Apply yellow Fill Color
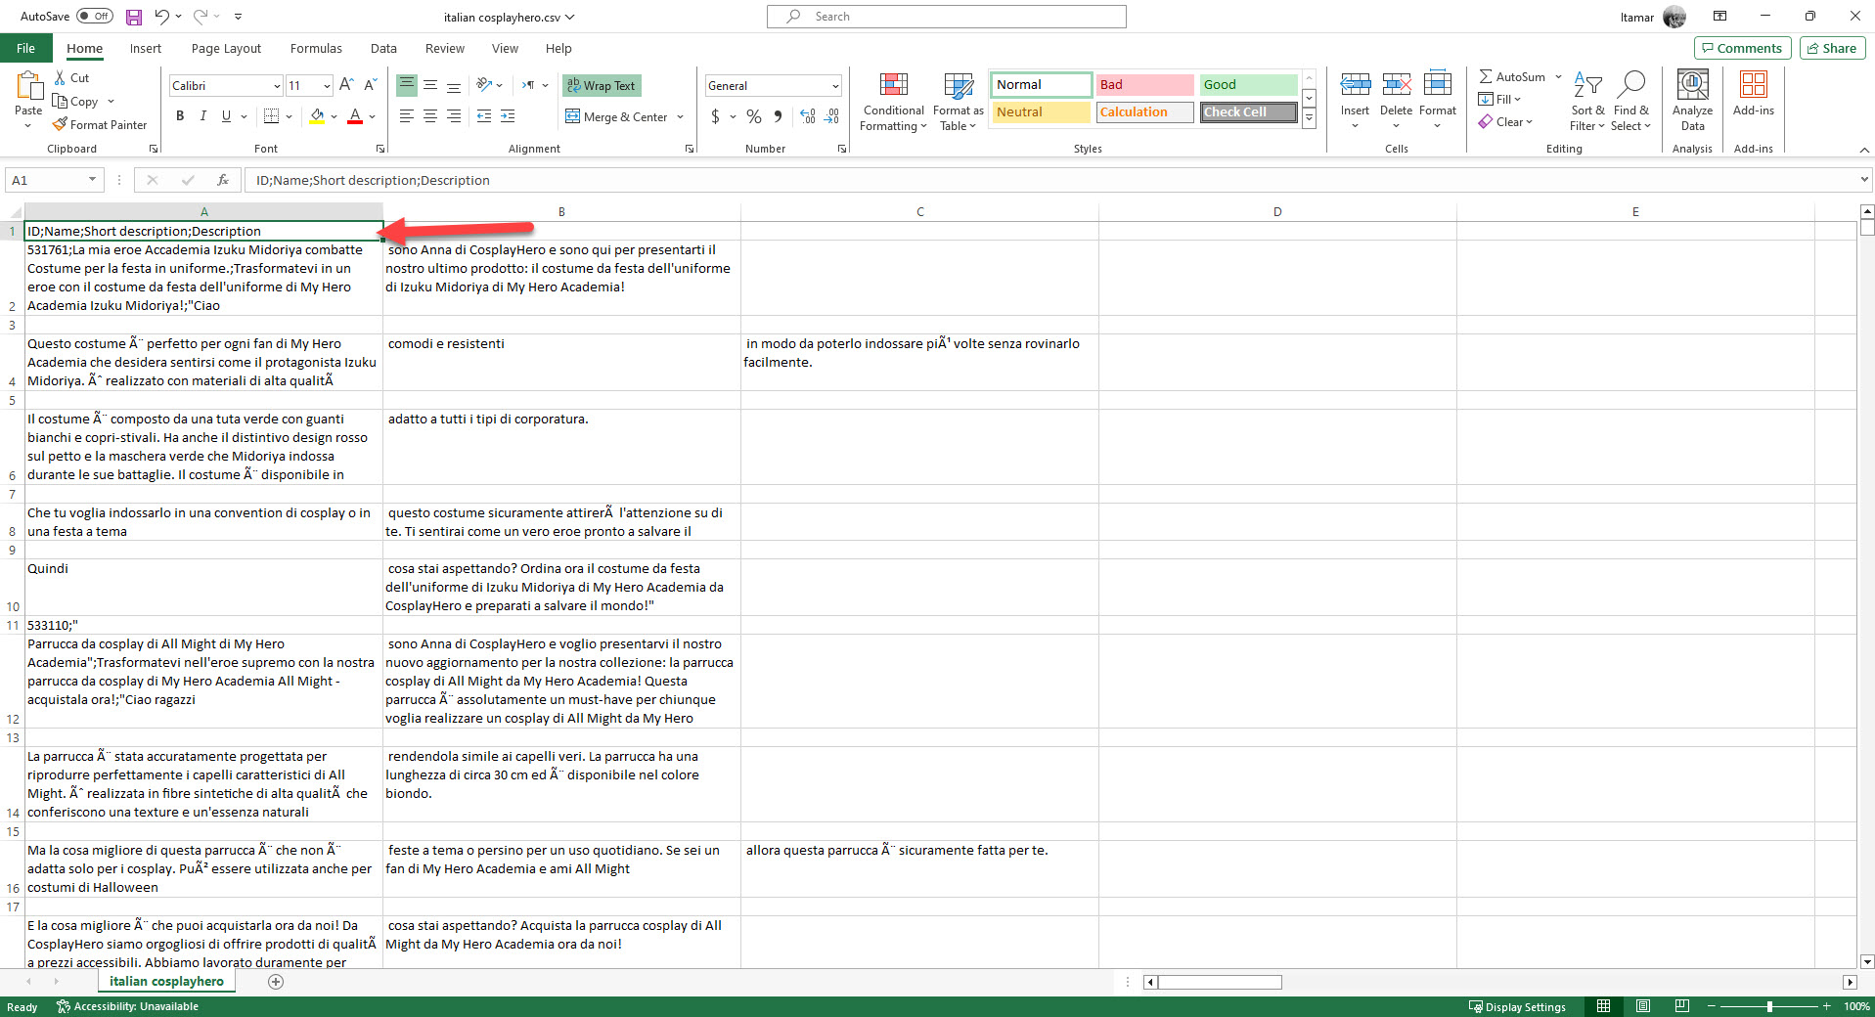 317,116
